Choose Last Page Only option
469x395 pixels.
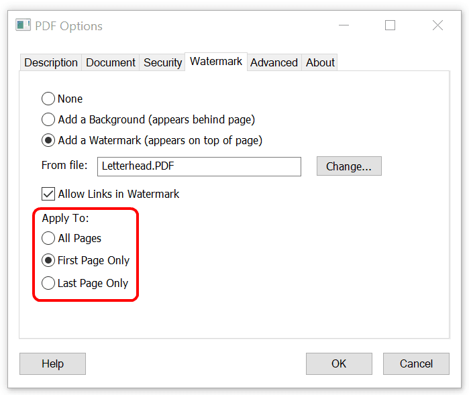(48, 283)
